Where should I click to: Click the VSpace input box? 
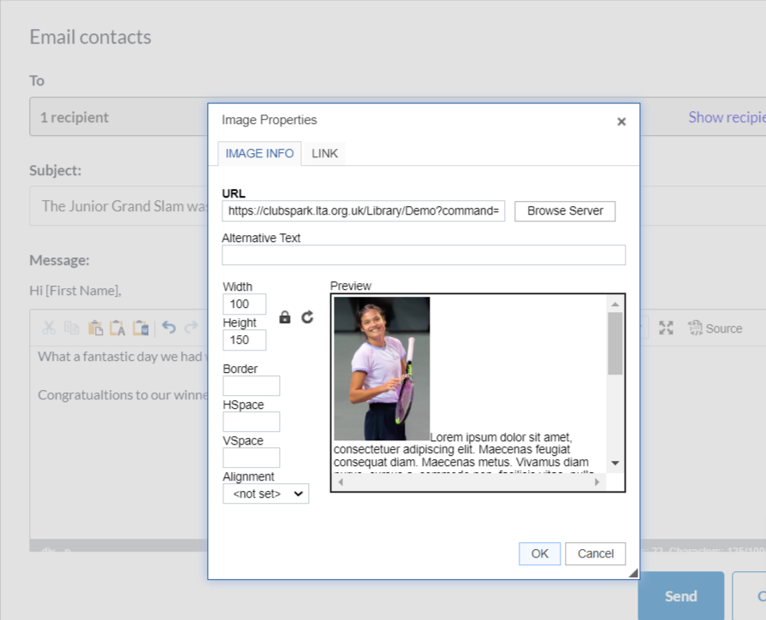pos(251,458)
